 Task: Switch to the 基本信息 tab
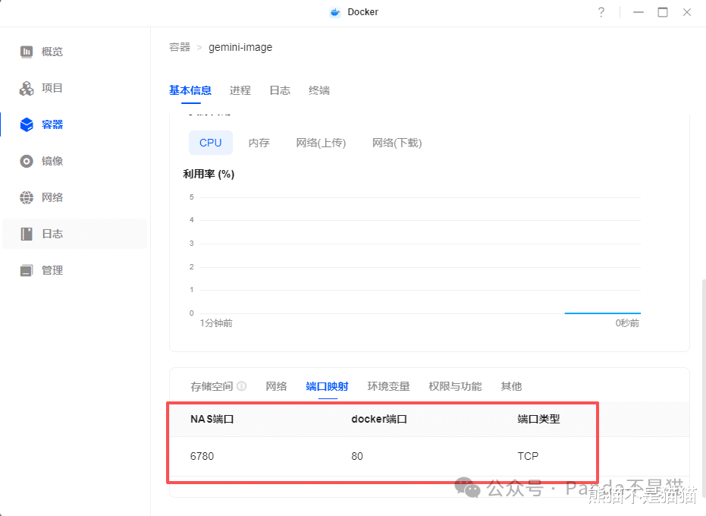tap(190, 90)
